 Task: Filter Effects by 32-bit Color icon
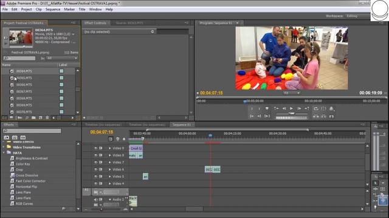[15, 137]
